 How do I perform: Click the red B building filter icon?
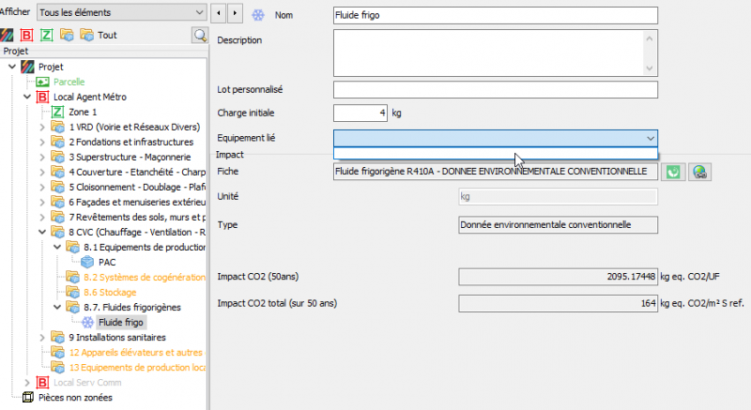(27, 35)
